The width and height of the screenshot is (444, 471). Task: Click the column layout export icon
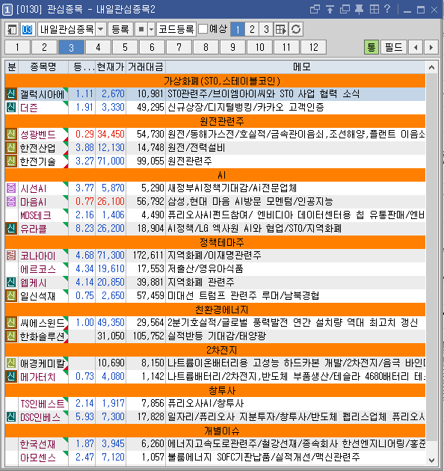(281, 29)
